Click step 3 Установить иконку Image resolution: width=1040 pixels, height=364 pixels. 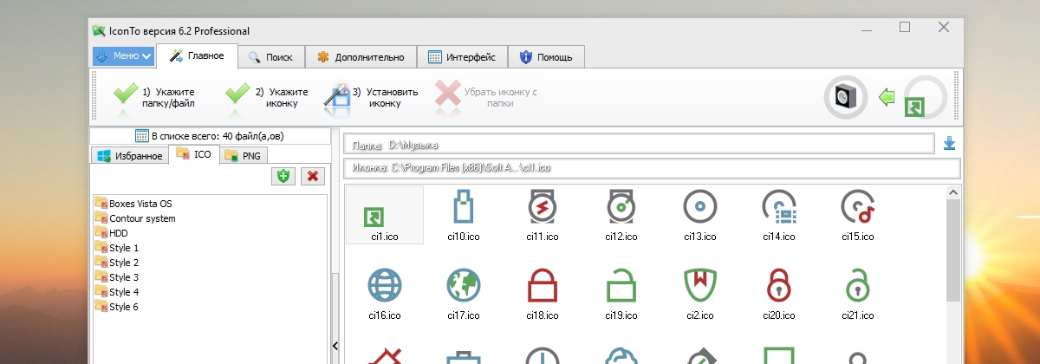[371, 97]
